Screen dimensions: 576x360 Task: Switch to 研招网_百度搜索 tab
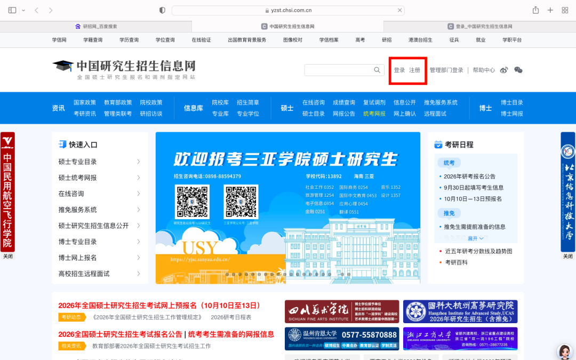point(96,26)
